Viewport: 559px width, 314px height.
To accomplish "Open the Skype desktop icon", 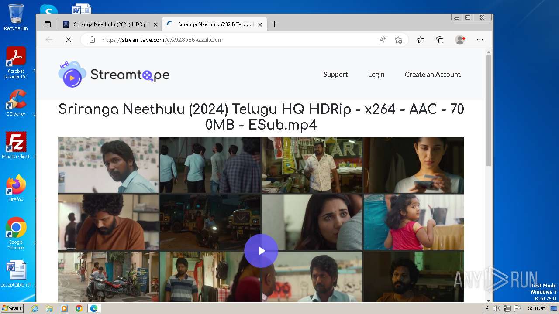I will pos(48,10).
